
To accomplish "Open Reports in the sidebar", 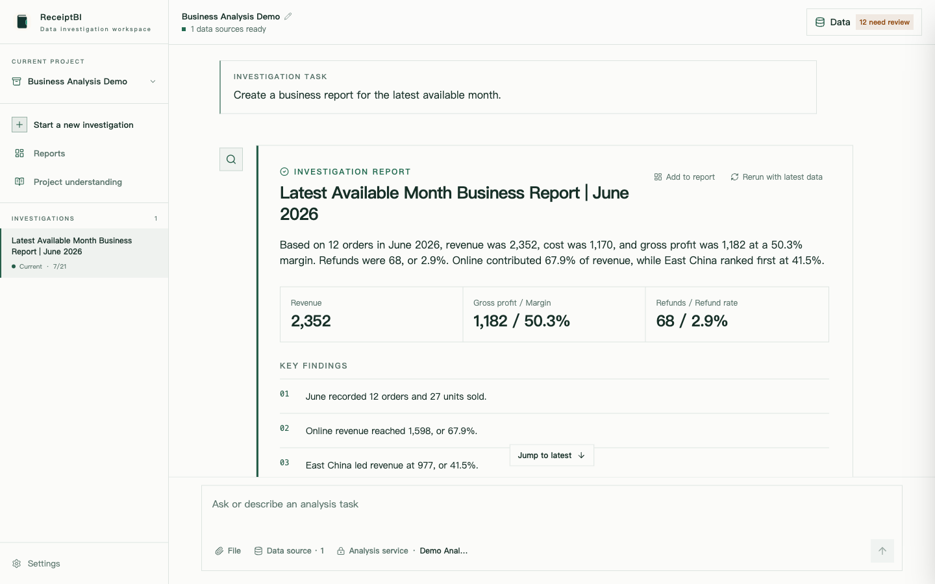I will click(84, 153).
